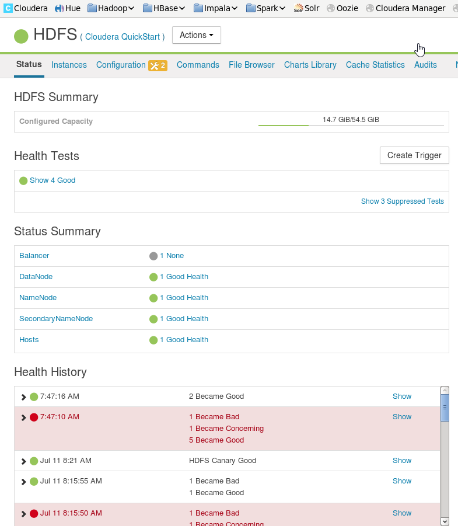Open the Cloudera bookmark icon
This screenshot has width=458, height=529.
[x=8, y=8]
